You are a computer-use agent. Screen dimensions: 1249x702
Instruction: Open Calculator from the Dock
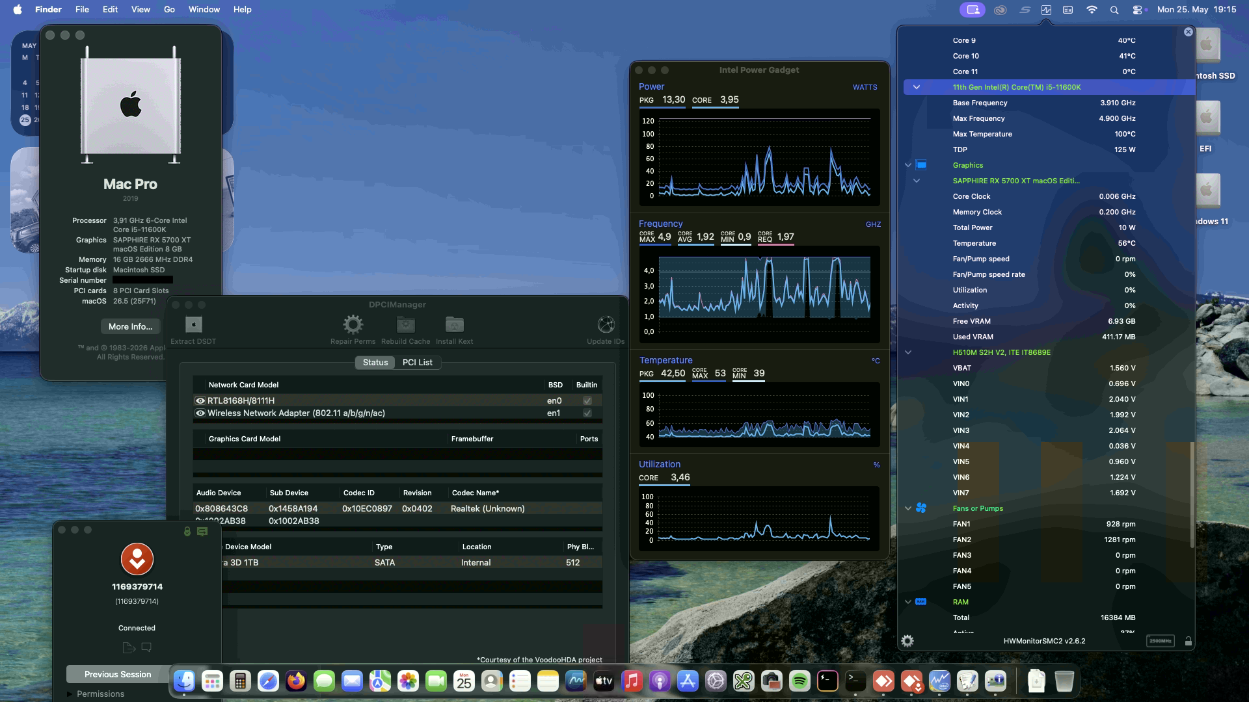(x=240, y=681)
